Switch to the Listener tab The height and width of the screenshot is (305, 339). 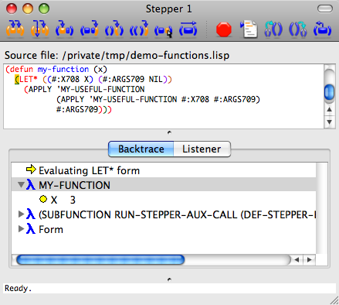(x=202, y=149)
